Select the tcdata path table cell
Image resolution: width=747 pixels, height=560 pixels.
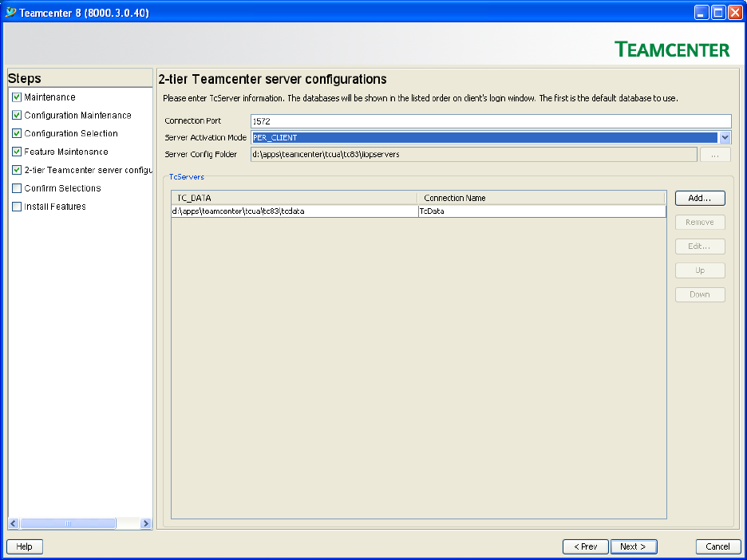(295, 211)
